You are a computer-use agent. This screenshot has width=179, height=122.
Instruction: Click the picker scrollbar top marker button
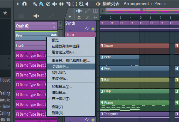point(60,23)
